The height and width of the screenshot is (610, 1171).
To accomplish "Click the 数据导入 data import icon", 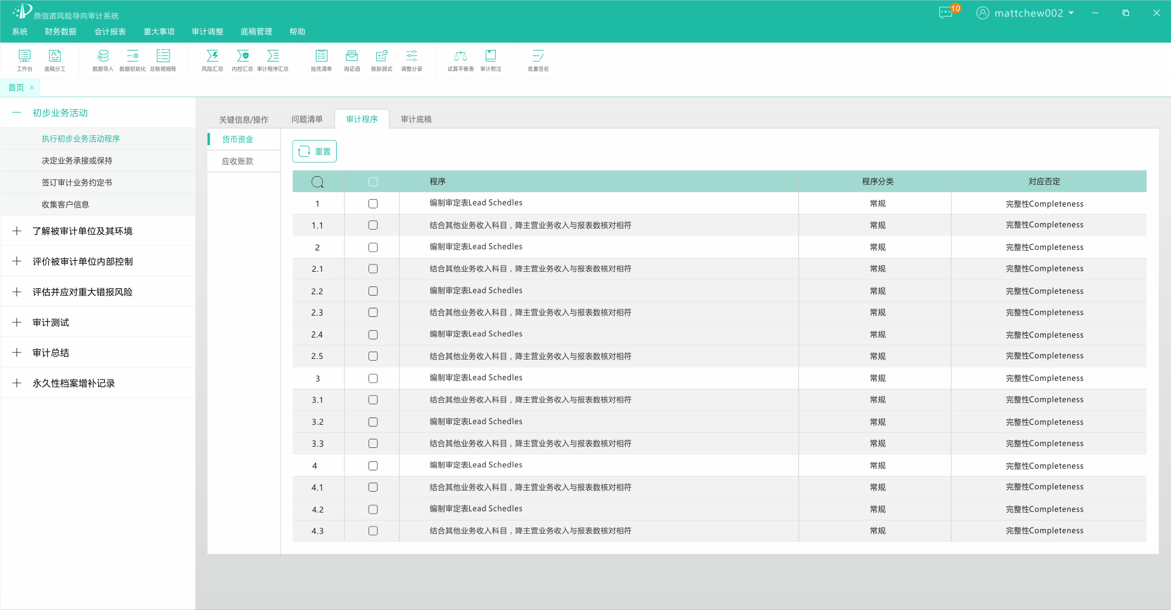I will [x=102, y=60].
